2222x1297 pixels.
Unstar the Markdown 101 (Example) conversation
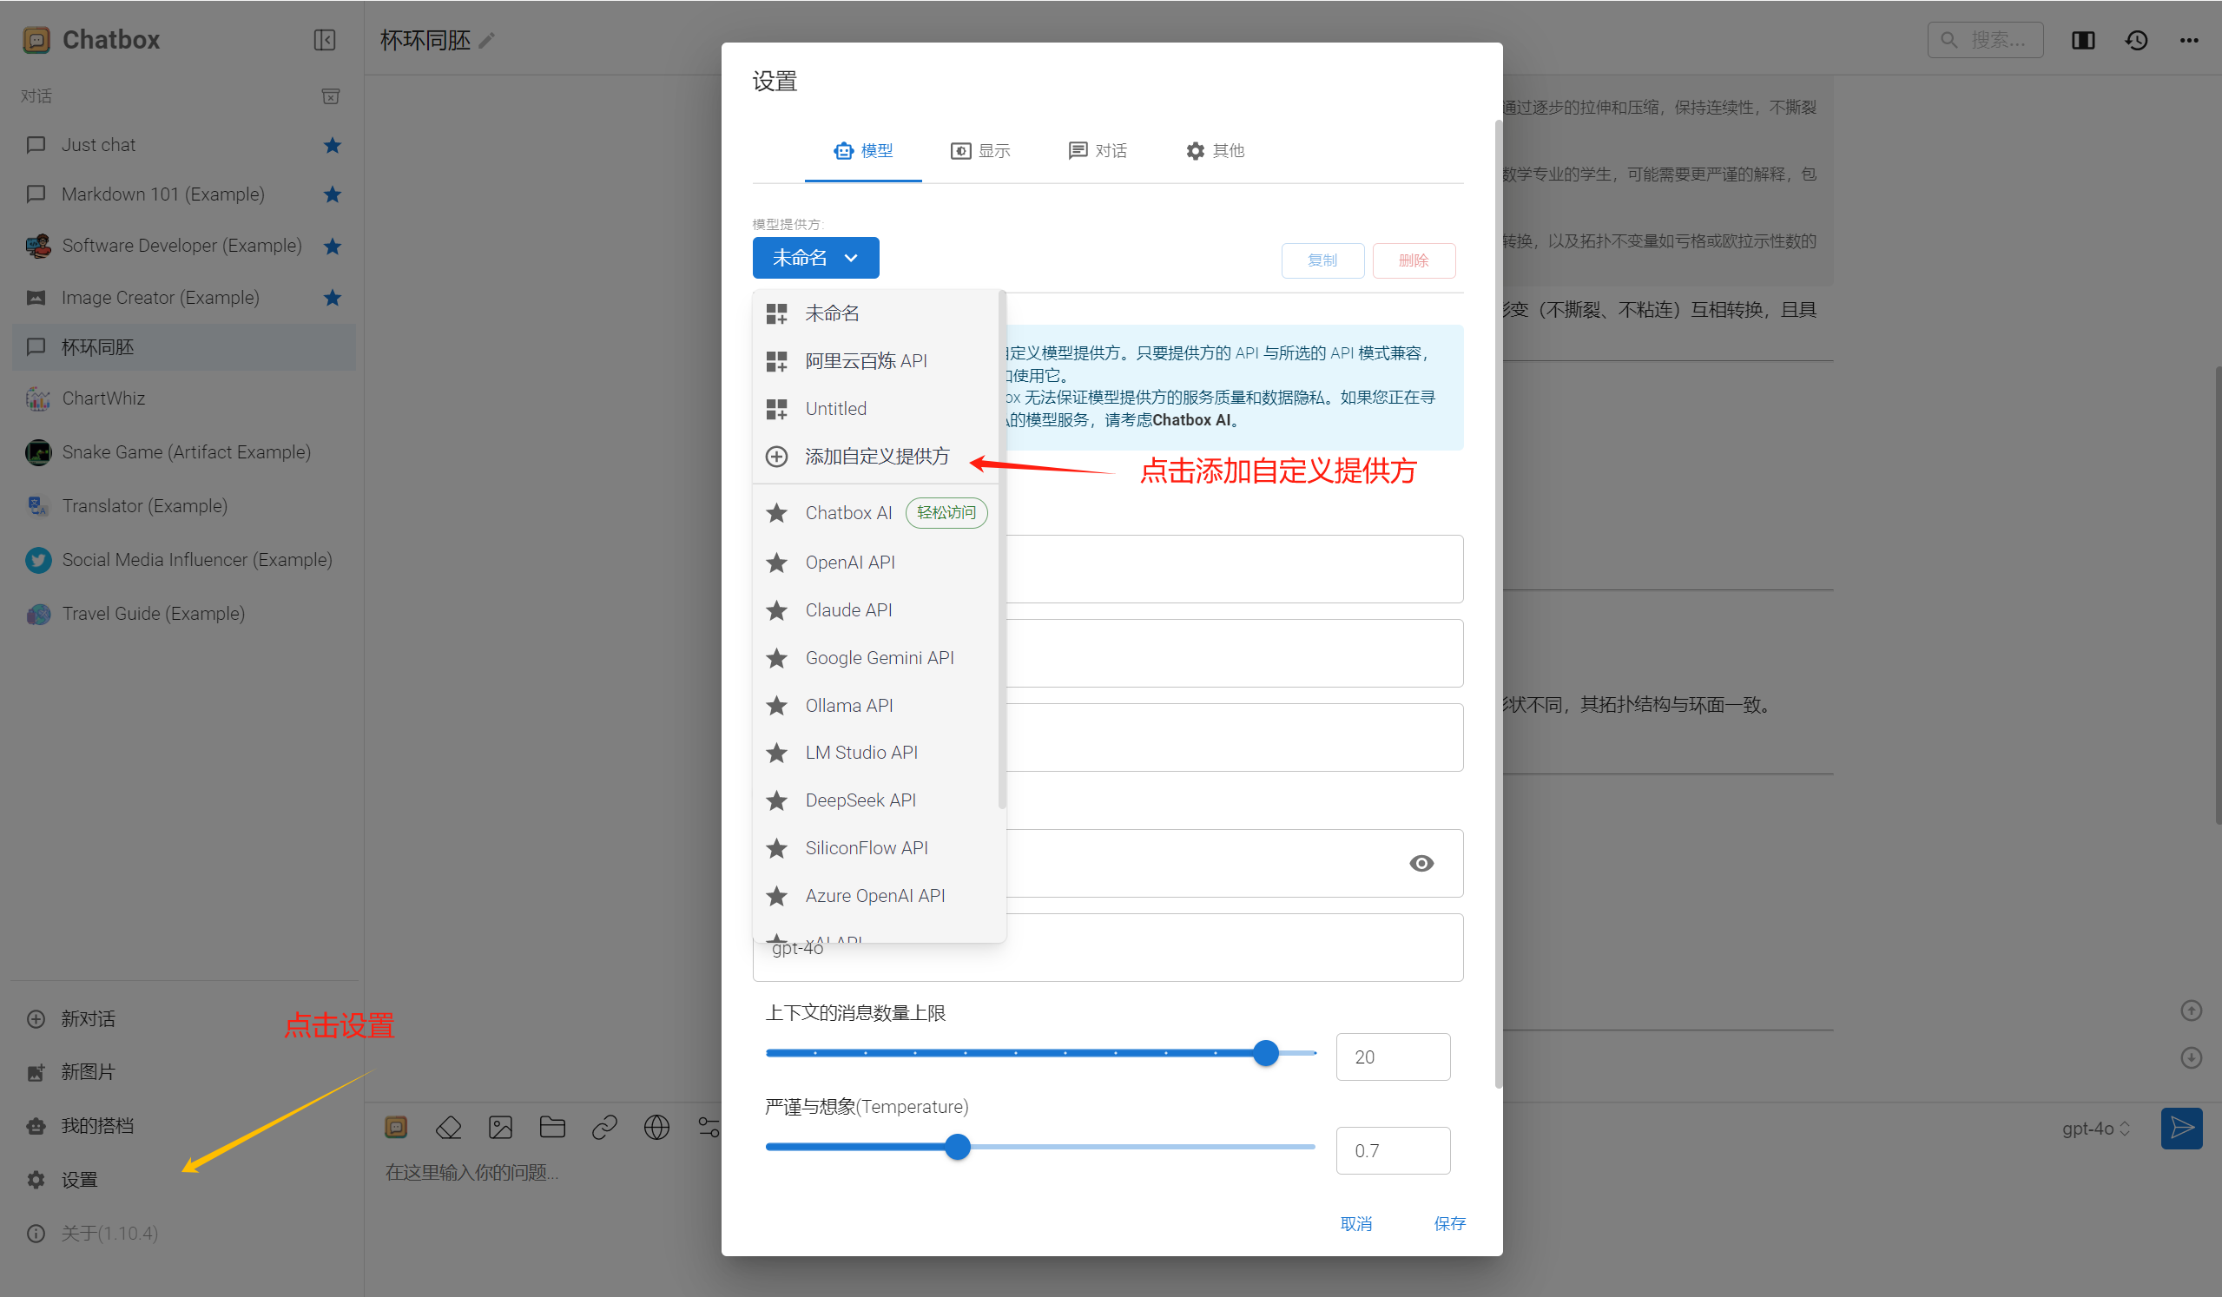pyautogui.click(x=333, y=194)
